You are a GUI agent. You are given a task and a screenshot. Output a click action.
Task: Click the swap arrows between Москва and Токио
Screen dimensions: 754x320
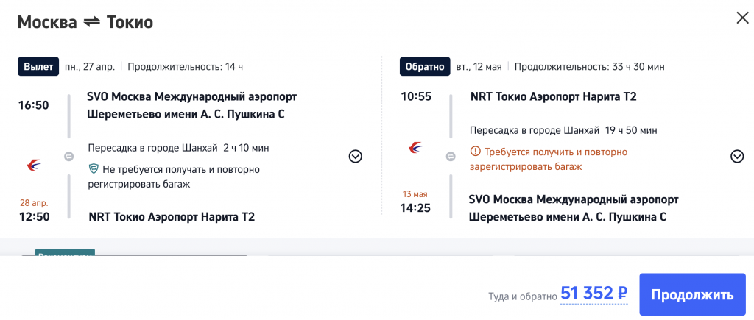pos(92,22)
